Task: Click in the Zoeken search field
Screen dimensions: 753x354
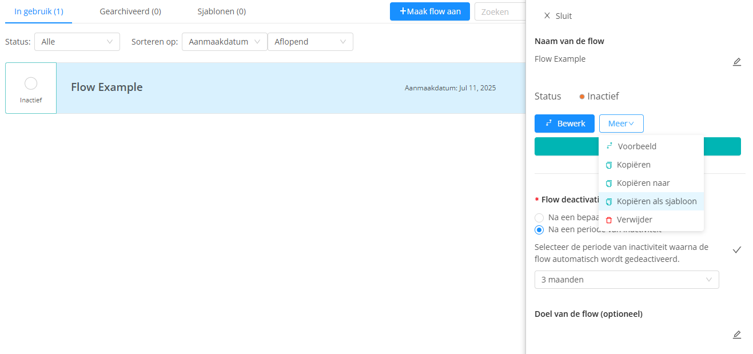Action: [x=500, y=11]
